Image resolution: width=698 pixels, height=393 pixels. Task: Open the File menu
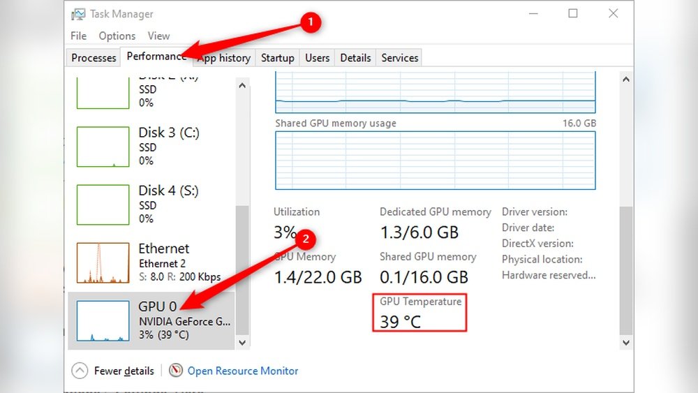tap(78, 36)
